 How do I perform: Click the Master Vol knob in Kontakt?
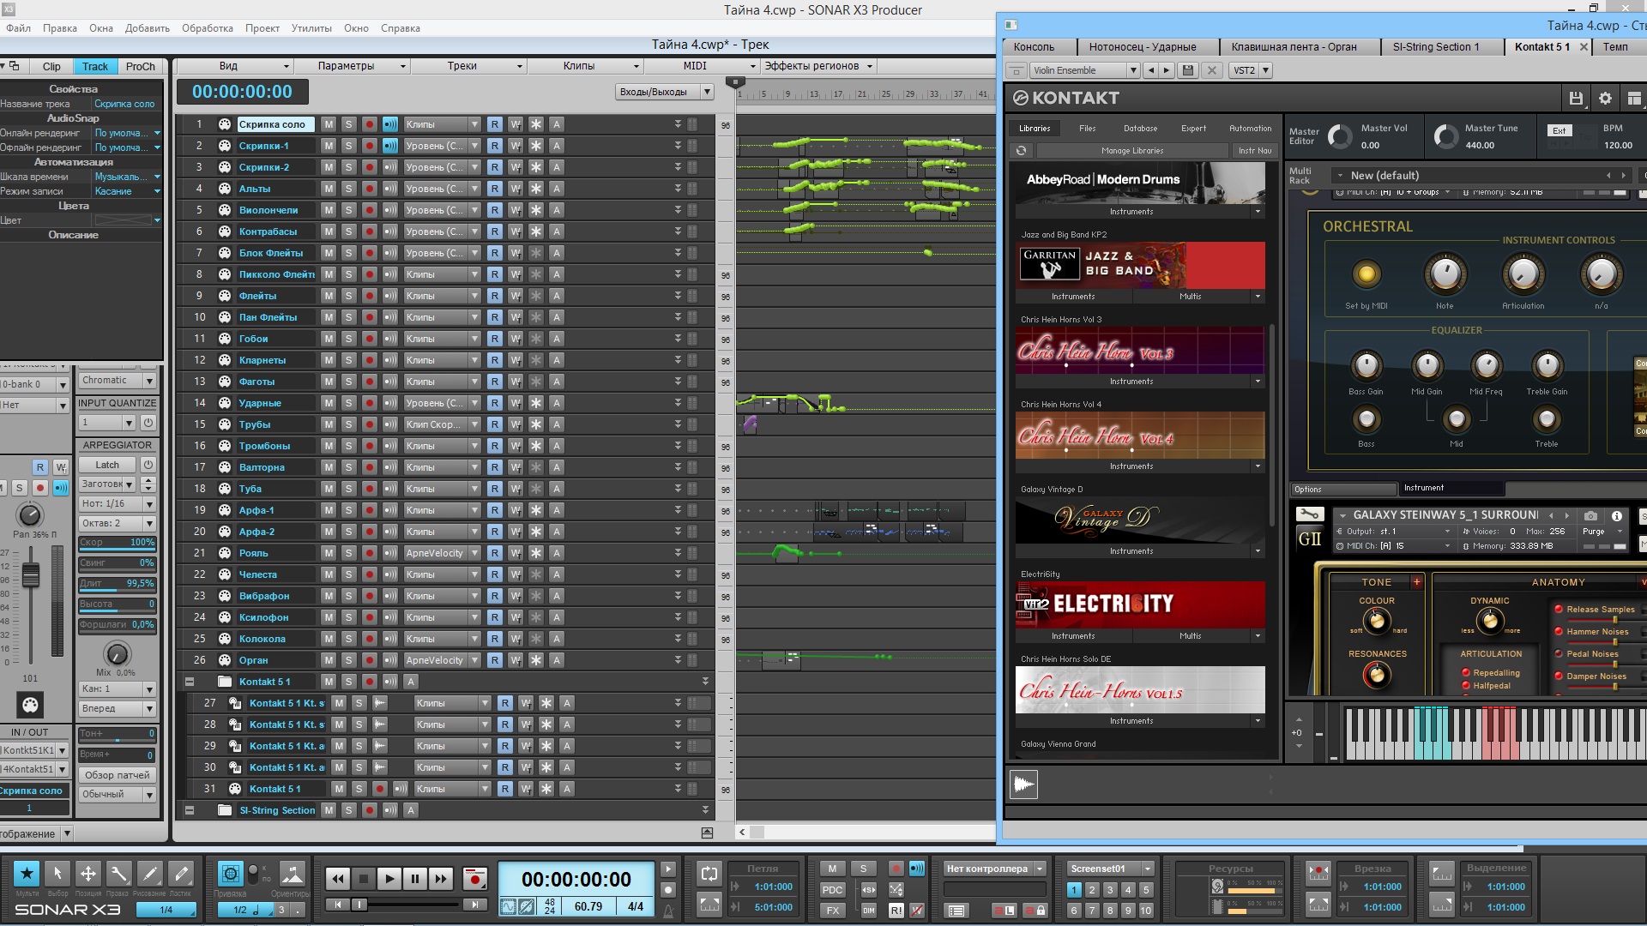click(1339, 136)
